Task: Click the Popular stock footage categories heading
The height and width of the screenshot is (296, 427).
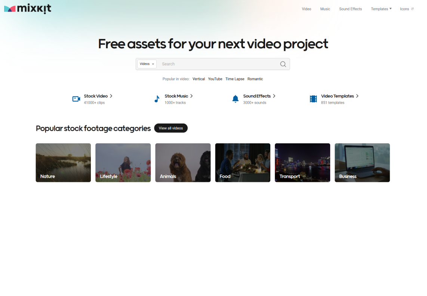Action: 93,128
